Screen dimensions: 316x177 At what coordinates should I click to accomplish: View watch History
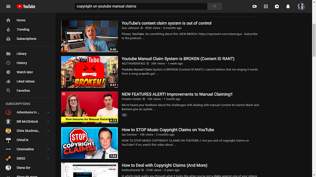[x=22, y=63]
